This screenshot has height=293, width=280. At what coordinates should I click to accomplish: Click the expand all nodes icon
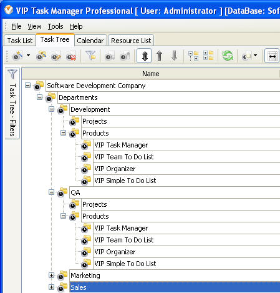pos(208,56)
